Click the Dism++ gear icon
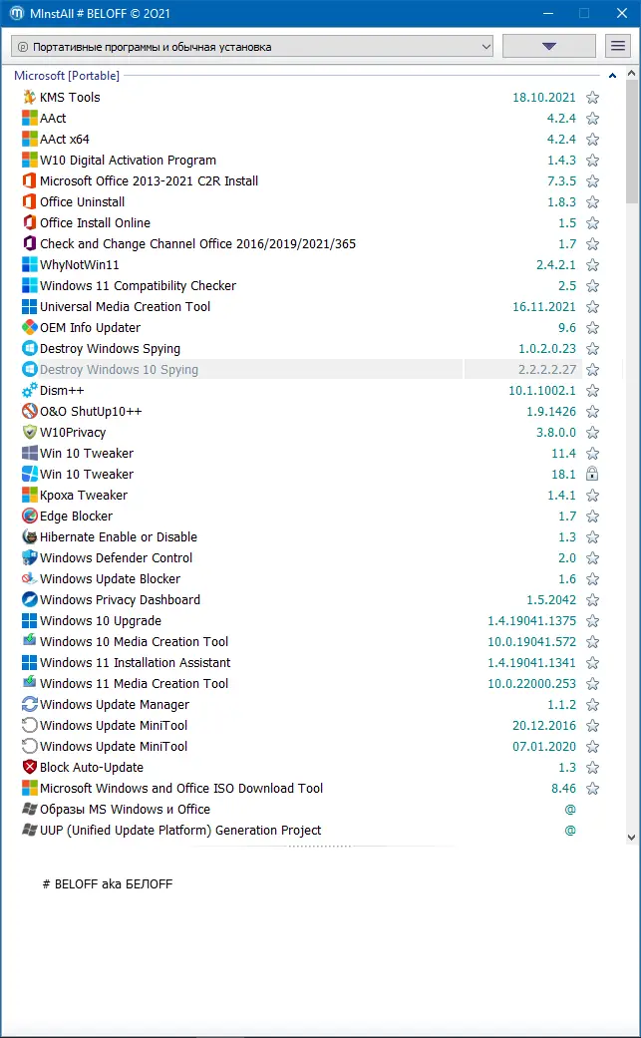Image resolution: width=641 pixels, height=1038 pixels. (x=29, y=391)
